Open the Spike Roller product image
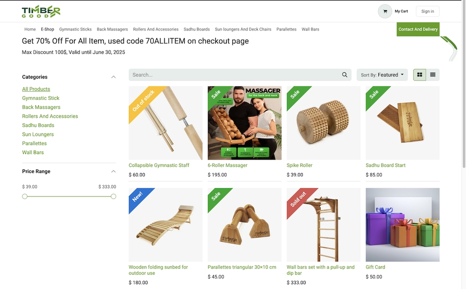Image resolution: width=466 pixels, height=289 pixels. [x=323, y=123]
